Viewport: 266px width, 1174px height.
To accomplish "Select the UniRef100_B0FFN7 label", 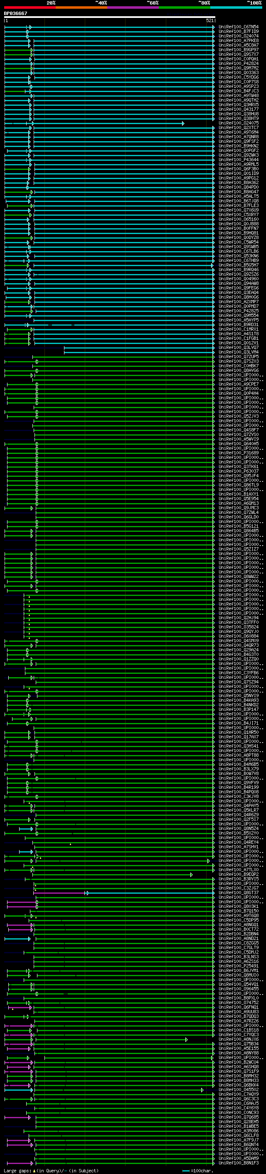I will [x=239, y=228].
